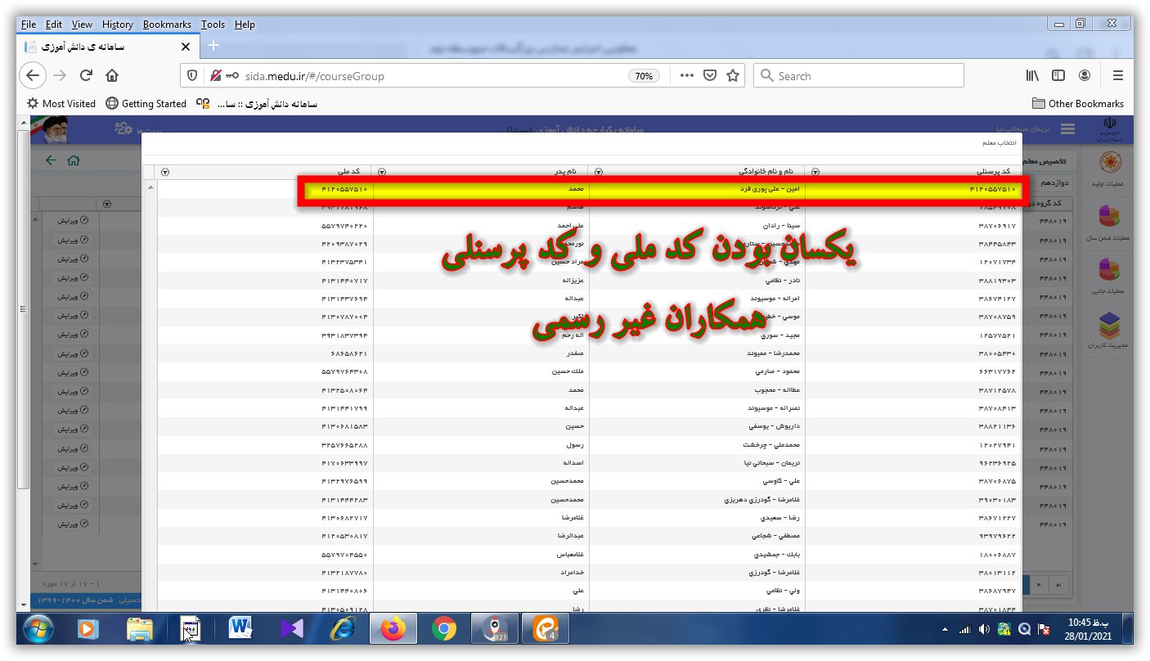Open filter dropdown for نام پدر column
This screenshot has height=661, width=1150.
[382, 172]
